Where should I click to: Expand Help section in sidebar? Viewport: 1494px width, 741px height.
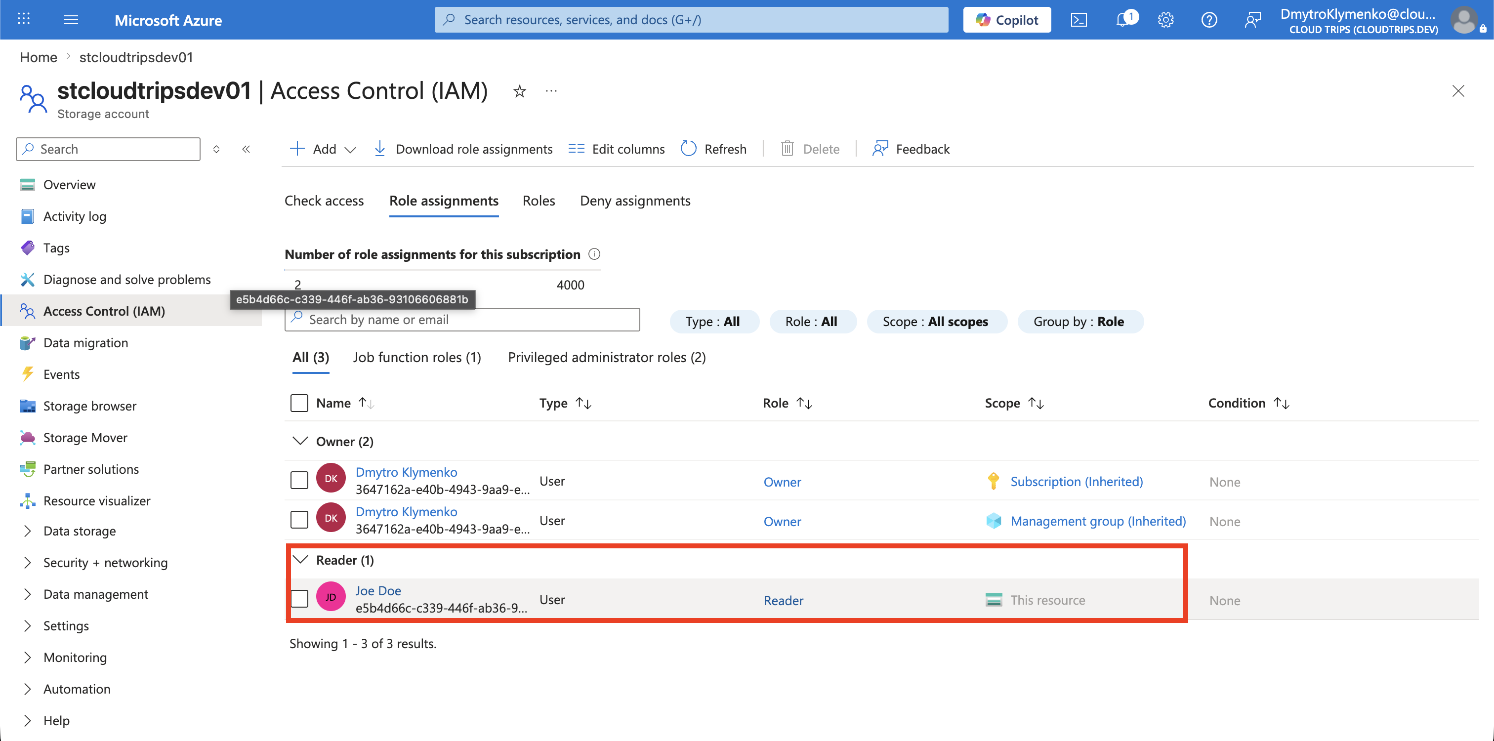[27, 720]
